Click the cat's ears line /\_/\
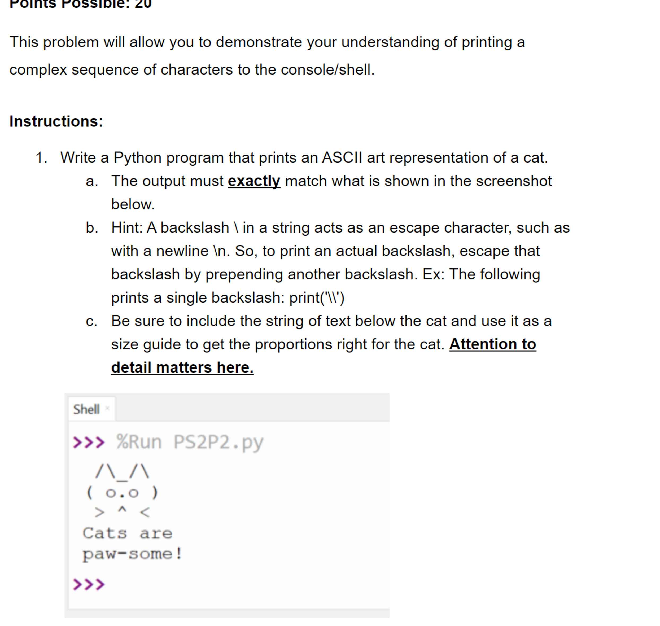Viewport: 660px width, 626px height. coord(122,471)
